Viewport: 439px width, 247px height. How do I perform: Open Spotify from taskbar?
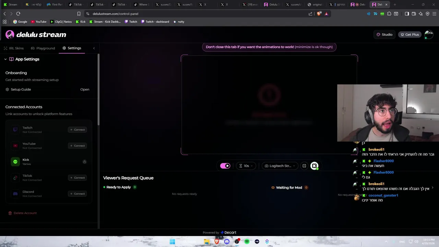[x=247, y=242]
